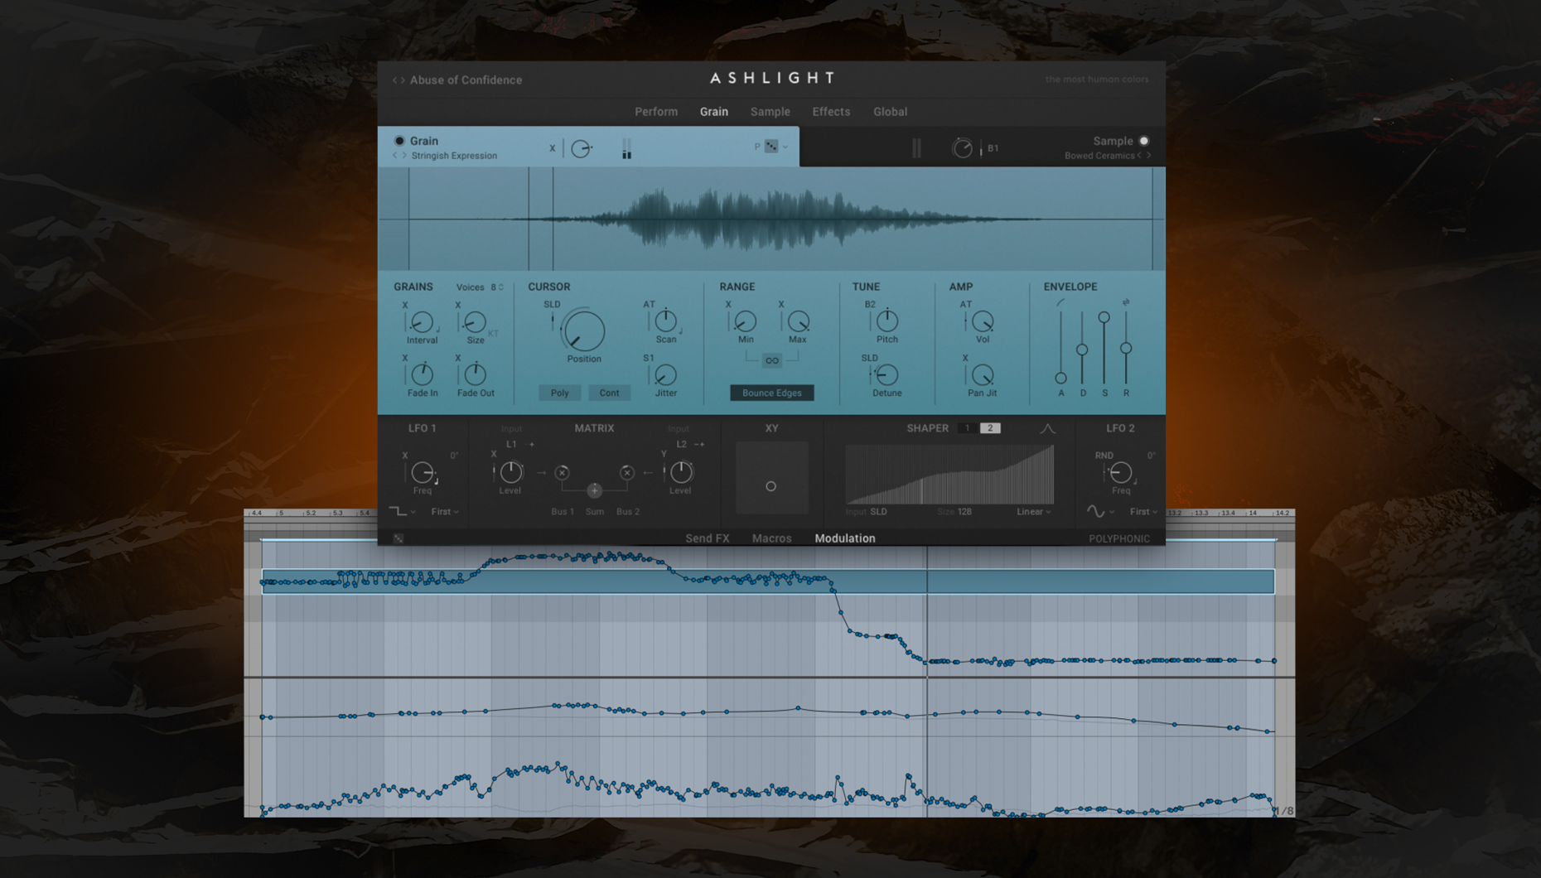The width and height of the screenshot is (1541, 878).
Task: Click the large cursor Position knob
Action: [584, 330]
